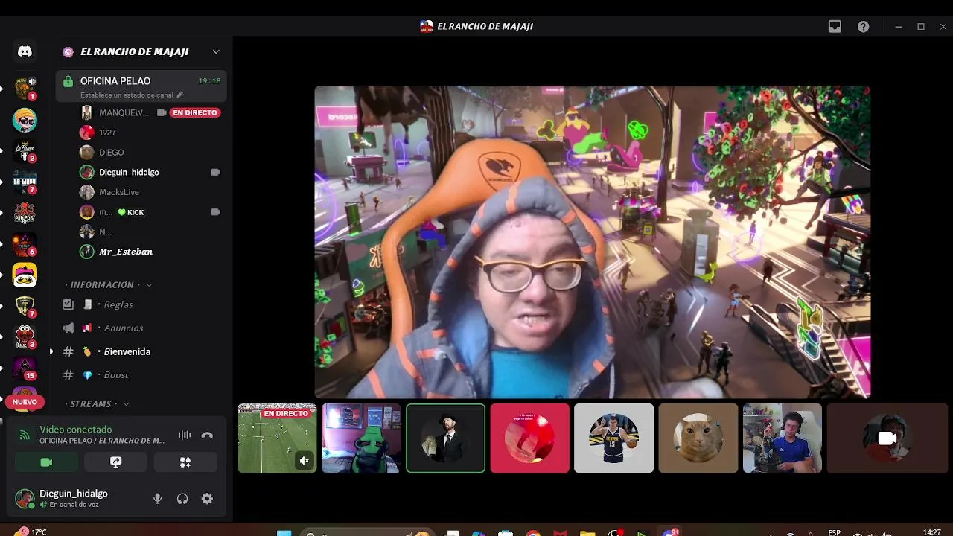The width and height of the screenshot is (953, 536).
Task: Open user settings gear
Action: click(208, 499)
